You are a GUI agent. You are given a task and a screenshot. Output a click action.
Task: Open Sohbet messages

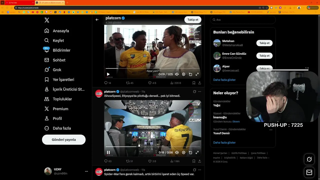click(x=55, y=60)
